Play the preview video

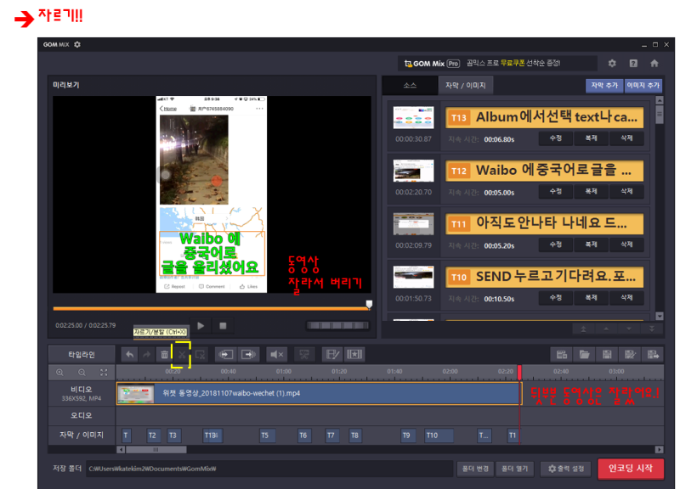[x=201, y=326]
